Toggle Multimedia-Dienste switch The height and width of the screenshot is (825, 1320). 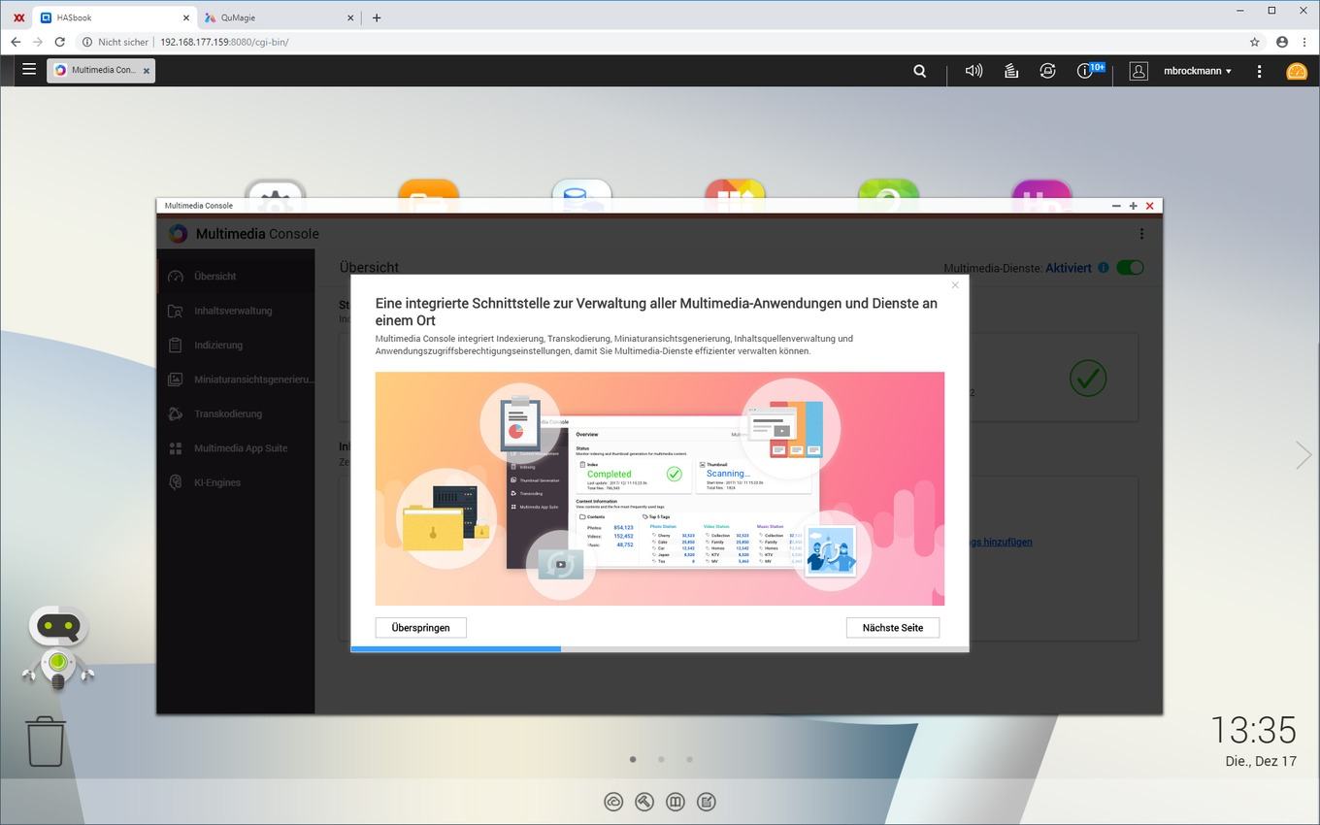1130,268
